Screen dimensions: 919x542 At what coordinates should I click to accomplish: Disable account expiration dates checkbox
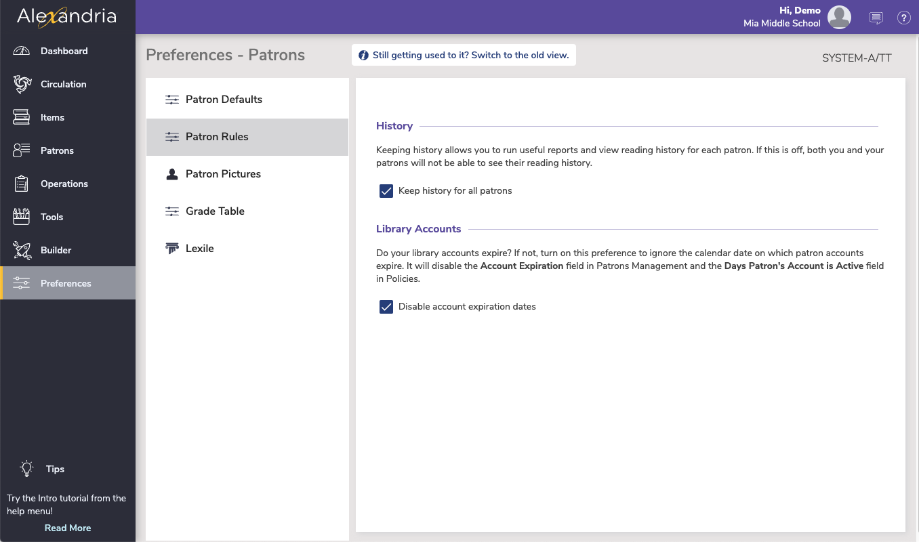(x=386, y=306)
